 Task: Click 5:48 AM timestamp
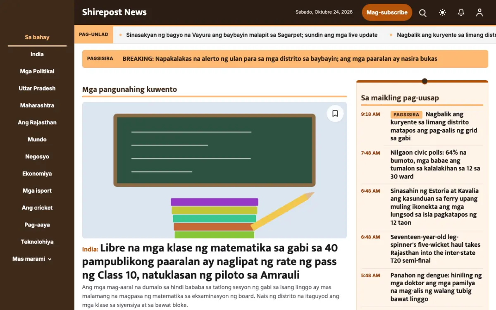(x=370, y=275)
